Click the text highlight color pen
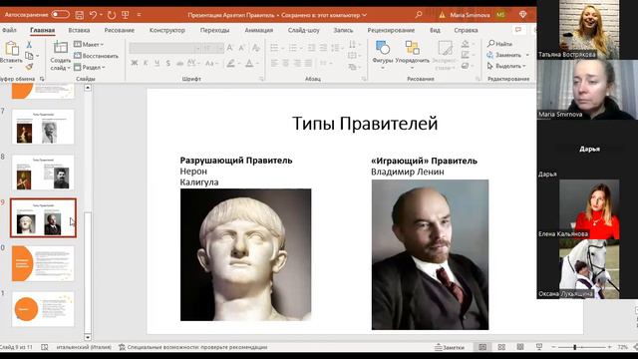This screenshot has height=359, width=638. (x=230, y=64)
